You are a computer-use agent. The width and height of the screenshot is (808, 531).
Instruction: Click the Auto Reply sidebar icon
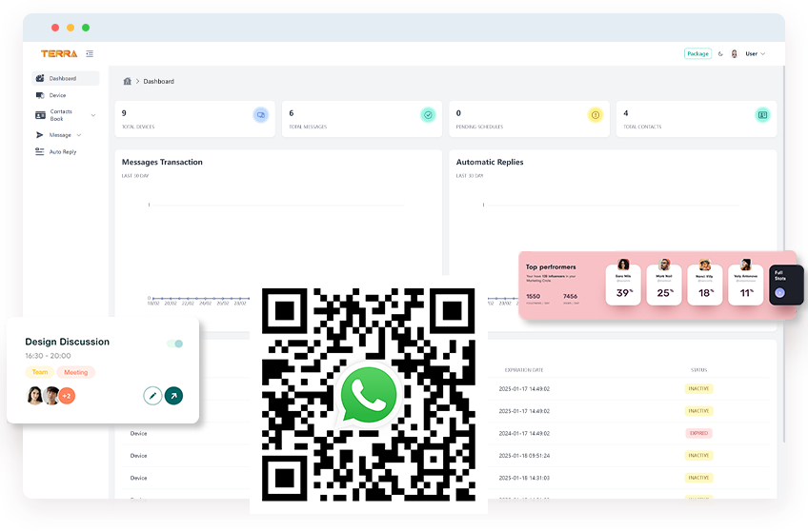coord(40,152)
